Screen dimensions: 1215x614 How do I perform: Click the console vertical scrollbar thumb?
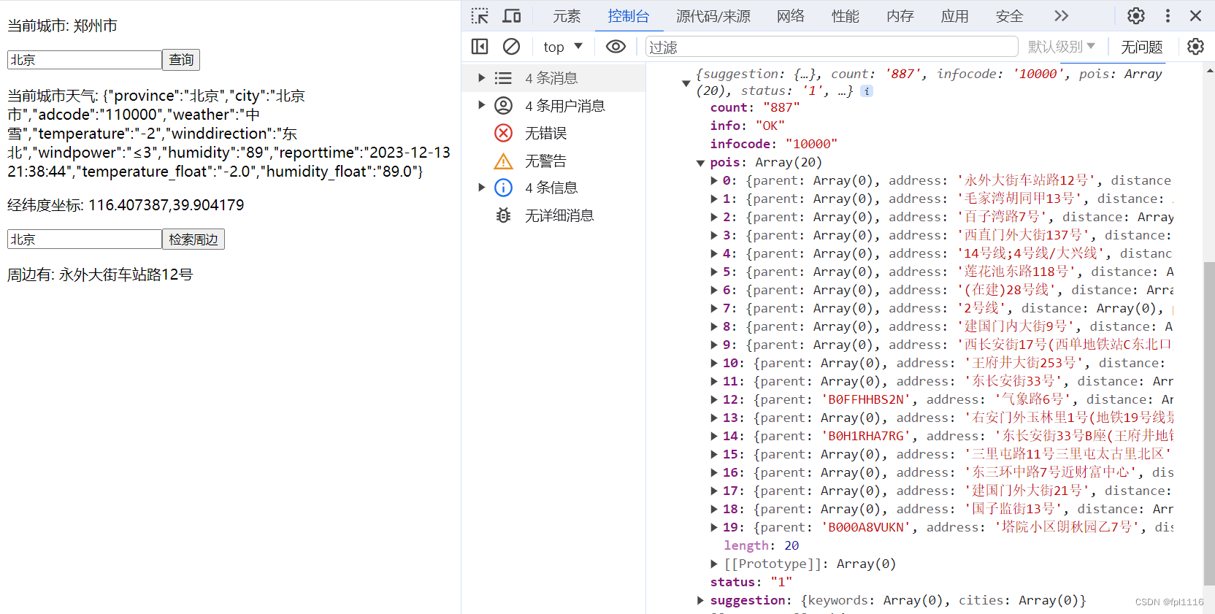click(x=1208, y=423)
